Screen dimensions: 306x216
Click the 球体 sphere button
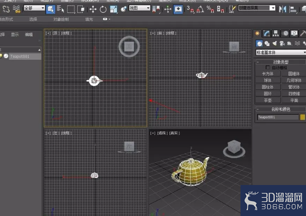point(268,80)
